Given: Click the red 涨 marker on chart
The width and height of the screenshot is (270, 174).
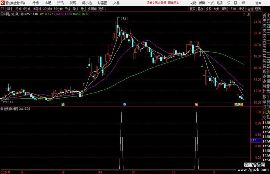Looking at the screenshot, I should click(196, 105).
